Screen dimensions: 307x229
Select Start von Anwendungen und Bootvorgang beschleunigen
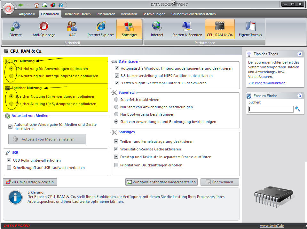pyautogui.click(x=116, y=122)
